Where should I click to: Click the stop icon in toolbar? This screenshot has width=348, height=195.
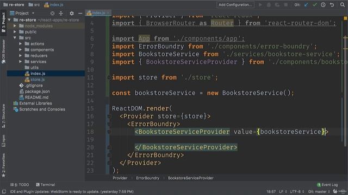pyautogui.click(x=286, y=5)
